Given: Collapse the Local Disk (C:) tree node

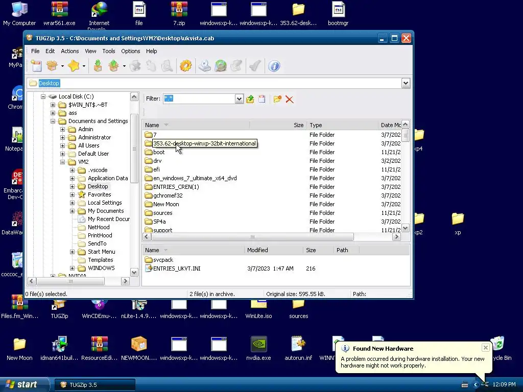Looking at the screenshot, I should point(43,96).
